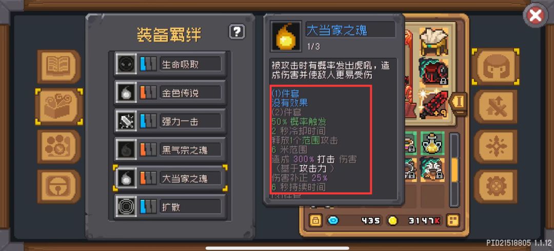Viewport: 554px width, 251px height.
Task: Select the 大当家之魂 set bonus entry
Action: [170, 178]
